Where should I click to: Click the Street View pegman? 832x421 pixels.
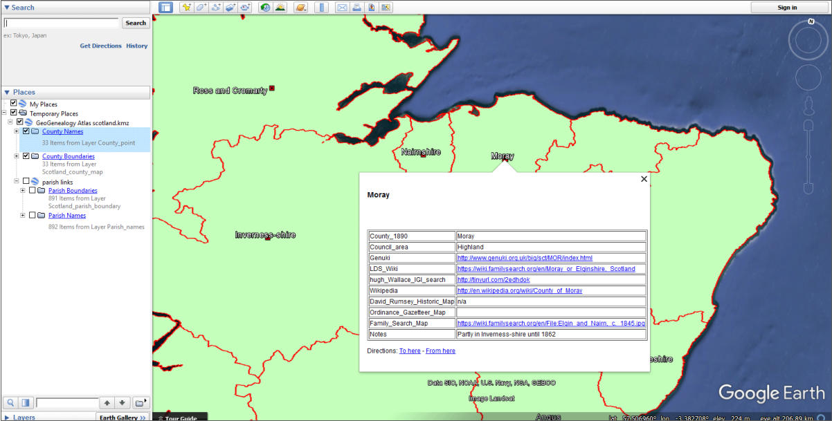808,106
